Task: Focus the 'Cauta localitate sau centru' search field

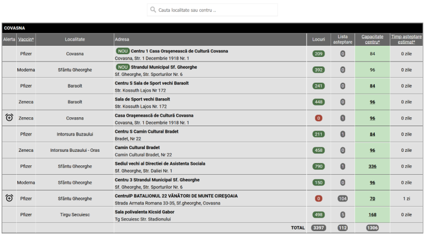Action: [215, 10]
